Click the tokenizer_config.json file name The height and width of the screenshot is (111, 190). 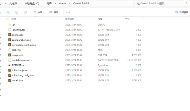click(23, 75)
